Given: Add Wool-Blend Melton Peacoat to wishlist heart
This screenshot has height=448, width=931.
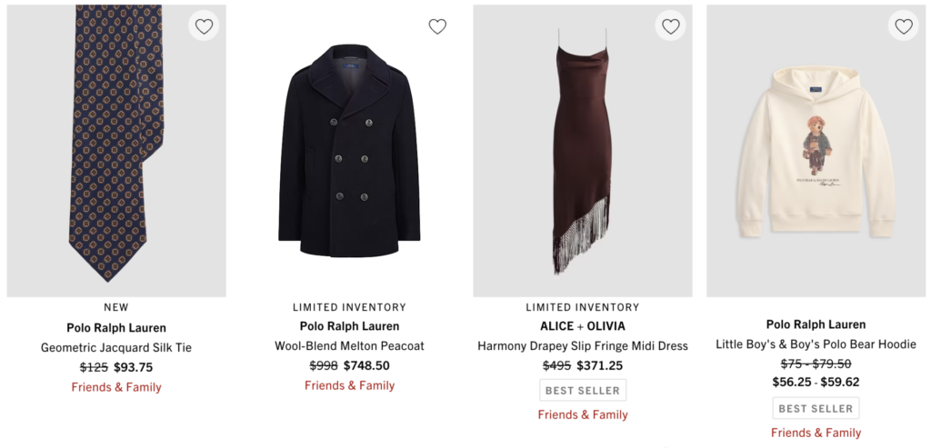Looking at the screenshot, I should pos(437,26).
